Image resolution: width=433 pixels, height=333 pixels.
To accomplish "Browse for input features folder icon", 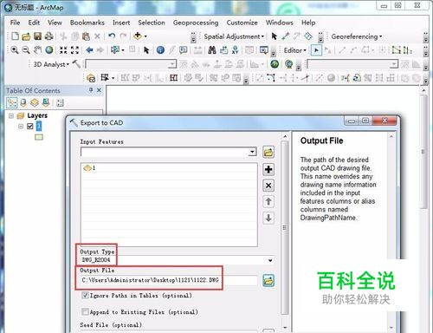I will click(x=268, y=152).
